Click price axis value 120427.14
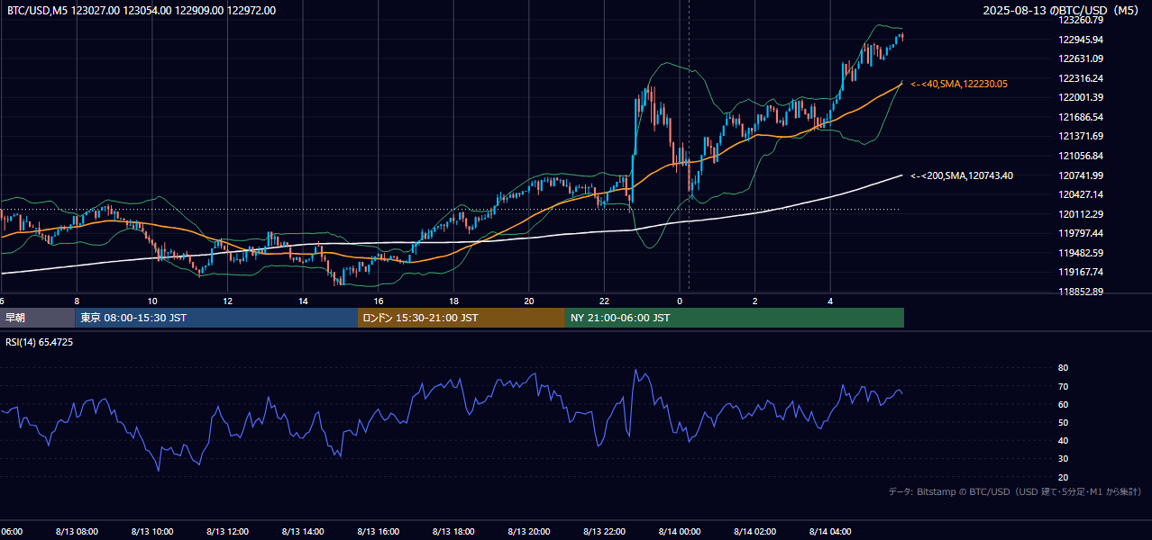 tap(1083, 194)
